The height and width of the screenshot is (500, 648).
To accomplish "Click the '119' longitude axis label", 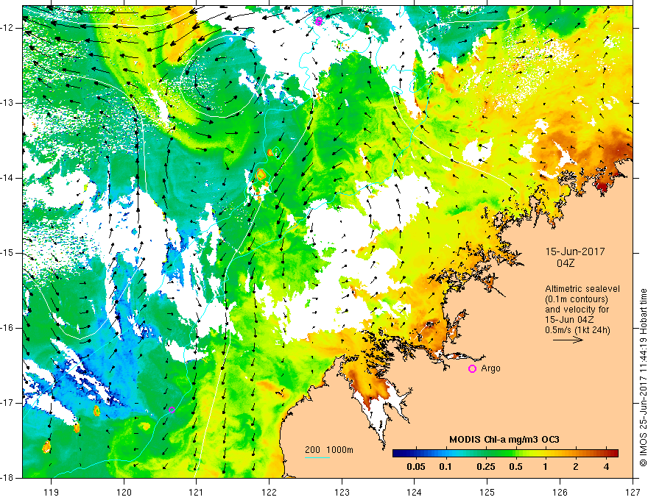I will (x=52, y=492).
